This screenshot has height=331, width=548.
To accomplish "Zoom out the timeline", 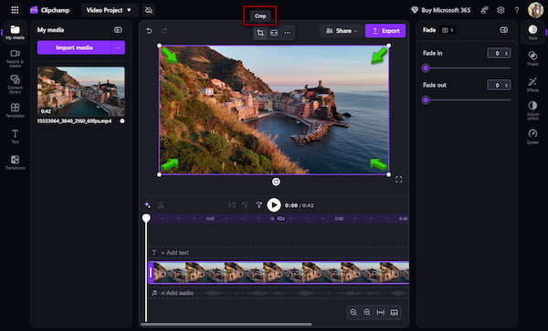I will click(353, 313).
